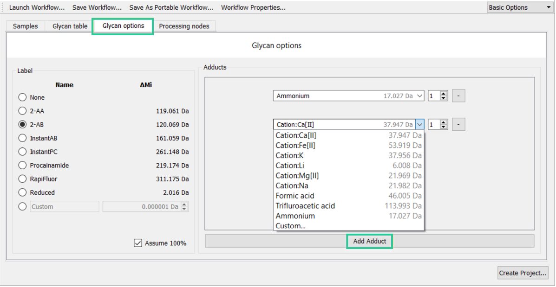This screenshot has width=556, height=287.
Task: Select the 2-AA label option
Action: pyautogui.click(x=22, y=111)
